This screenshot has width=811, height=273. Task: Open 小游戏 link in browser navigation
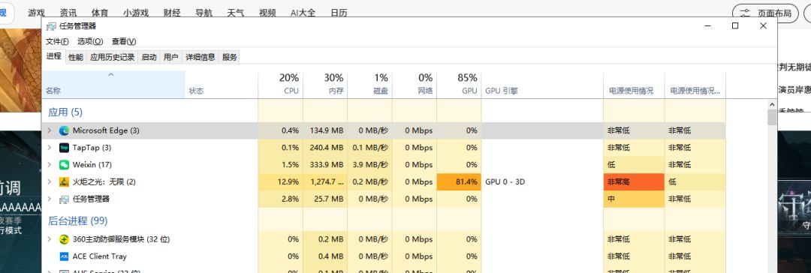tap(136, 13)
